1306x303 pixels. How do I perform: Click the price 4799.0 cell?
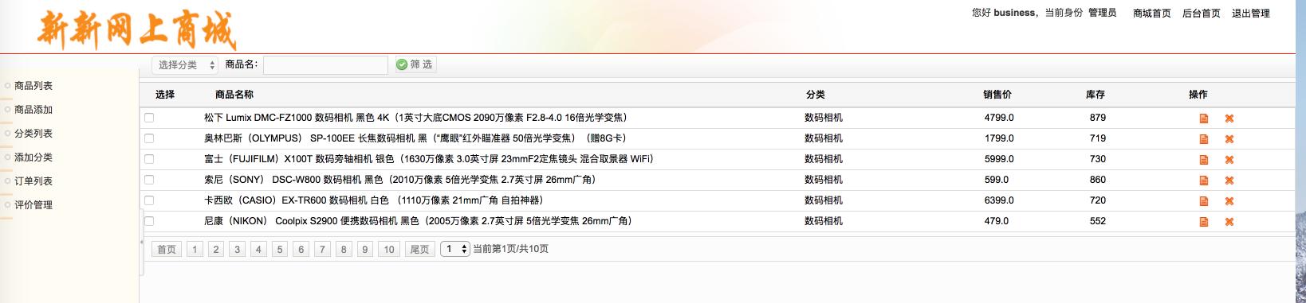999,118
